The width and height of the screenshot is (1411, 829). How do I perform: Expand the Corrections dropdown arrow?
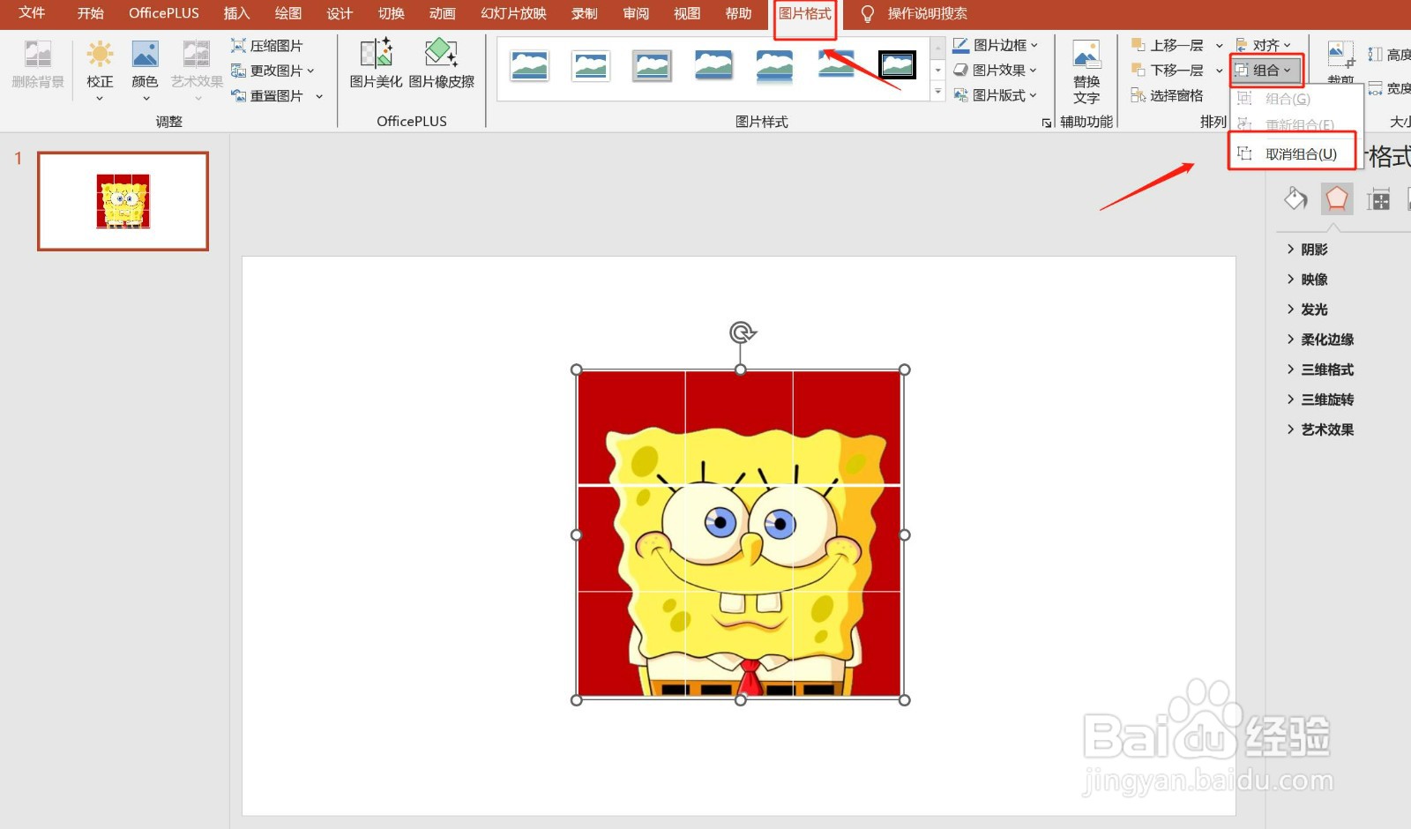point(100,98)
